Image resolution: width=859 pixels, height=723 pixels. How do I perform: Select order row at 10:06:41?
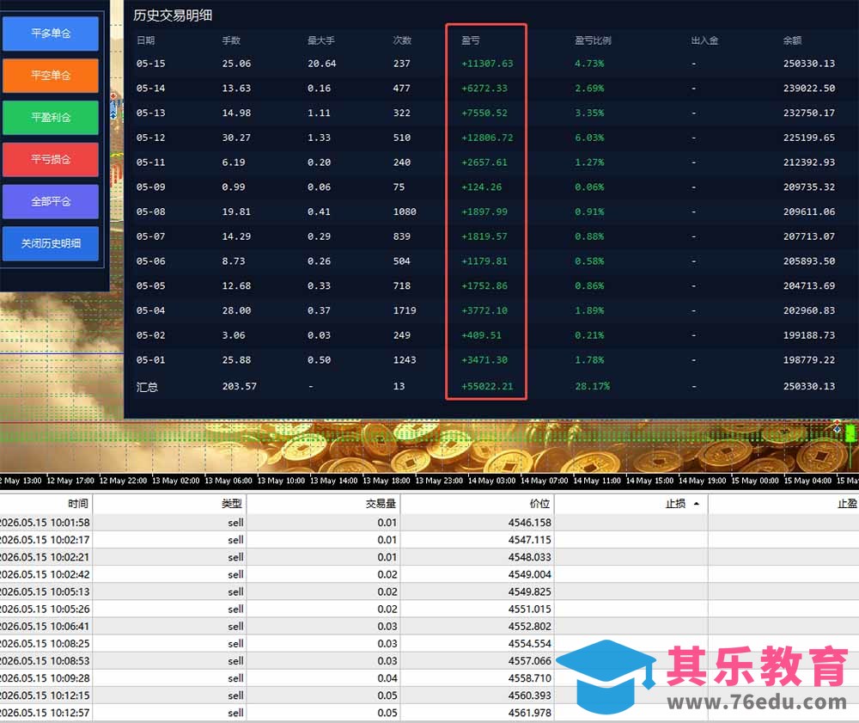[429, 626]
